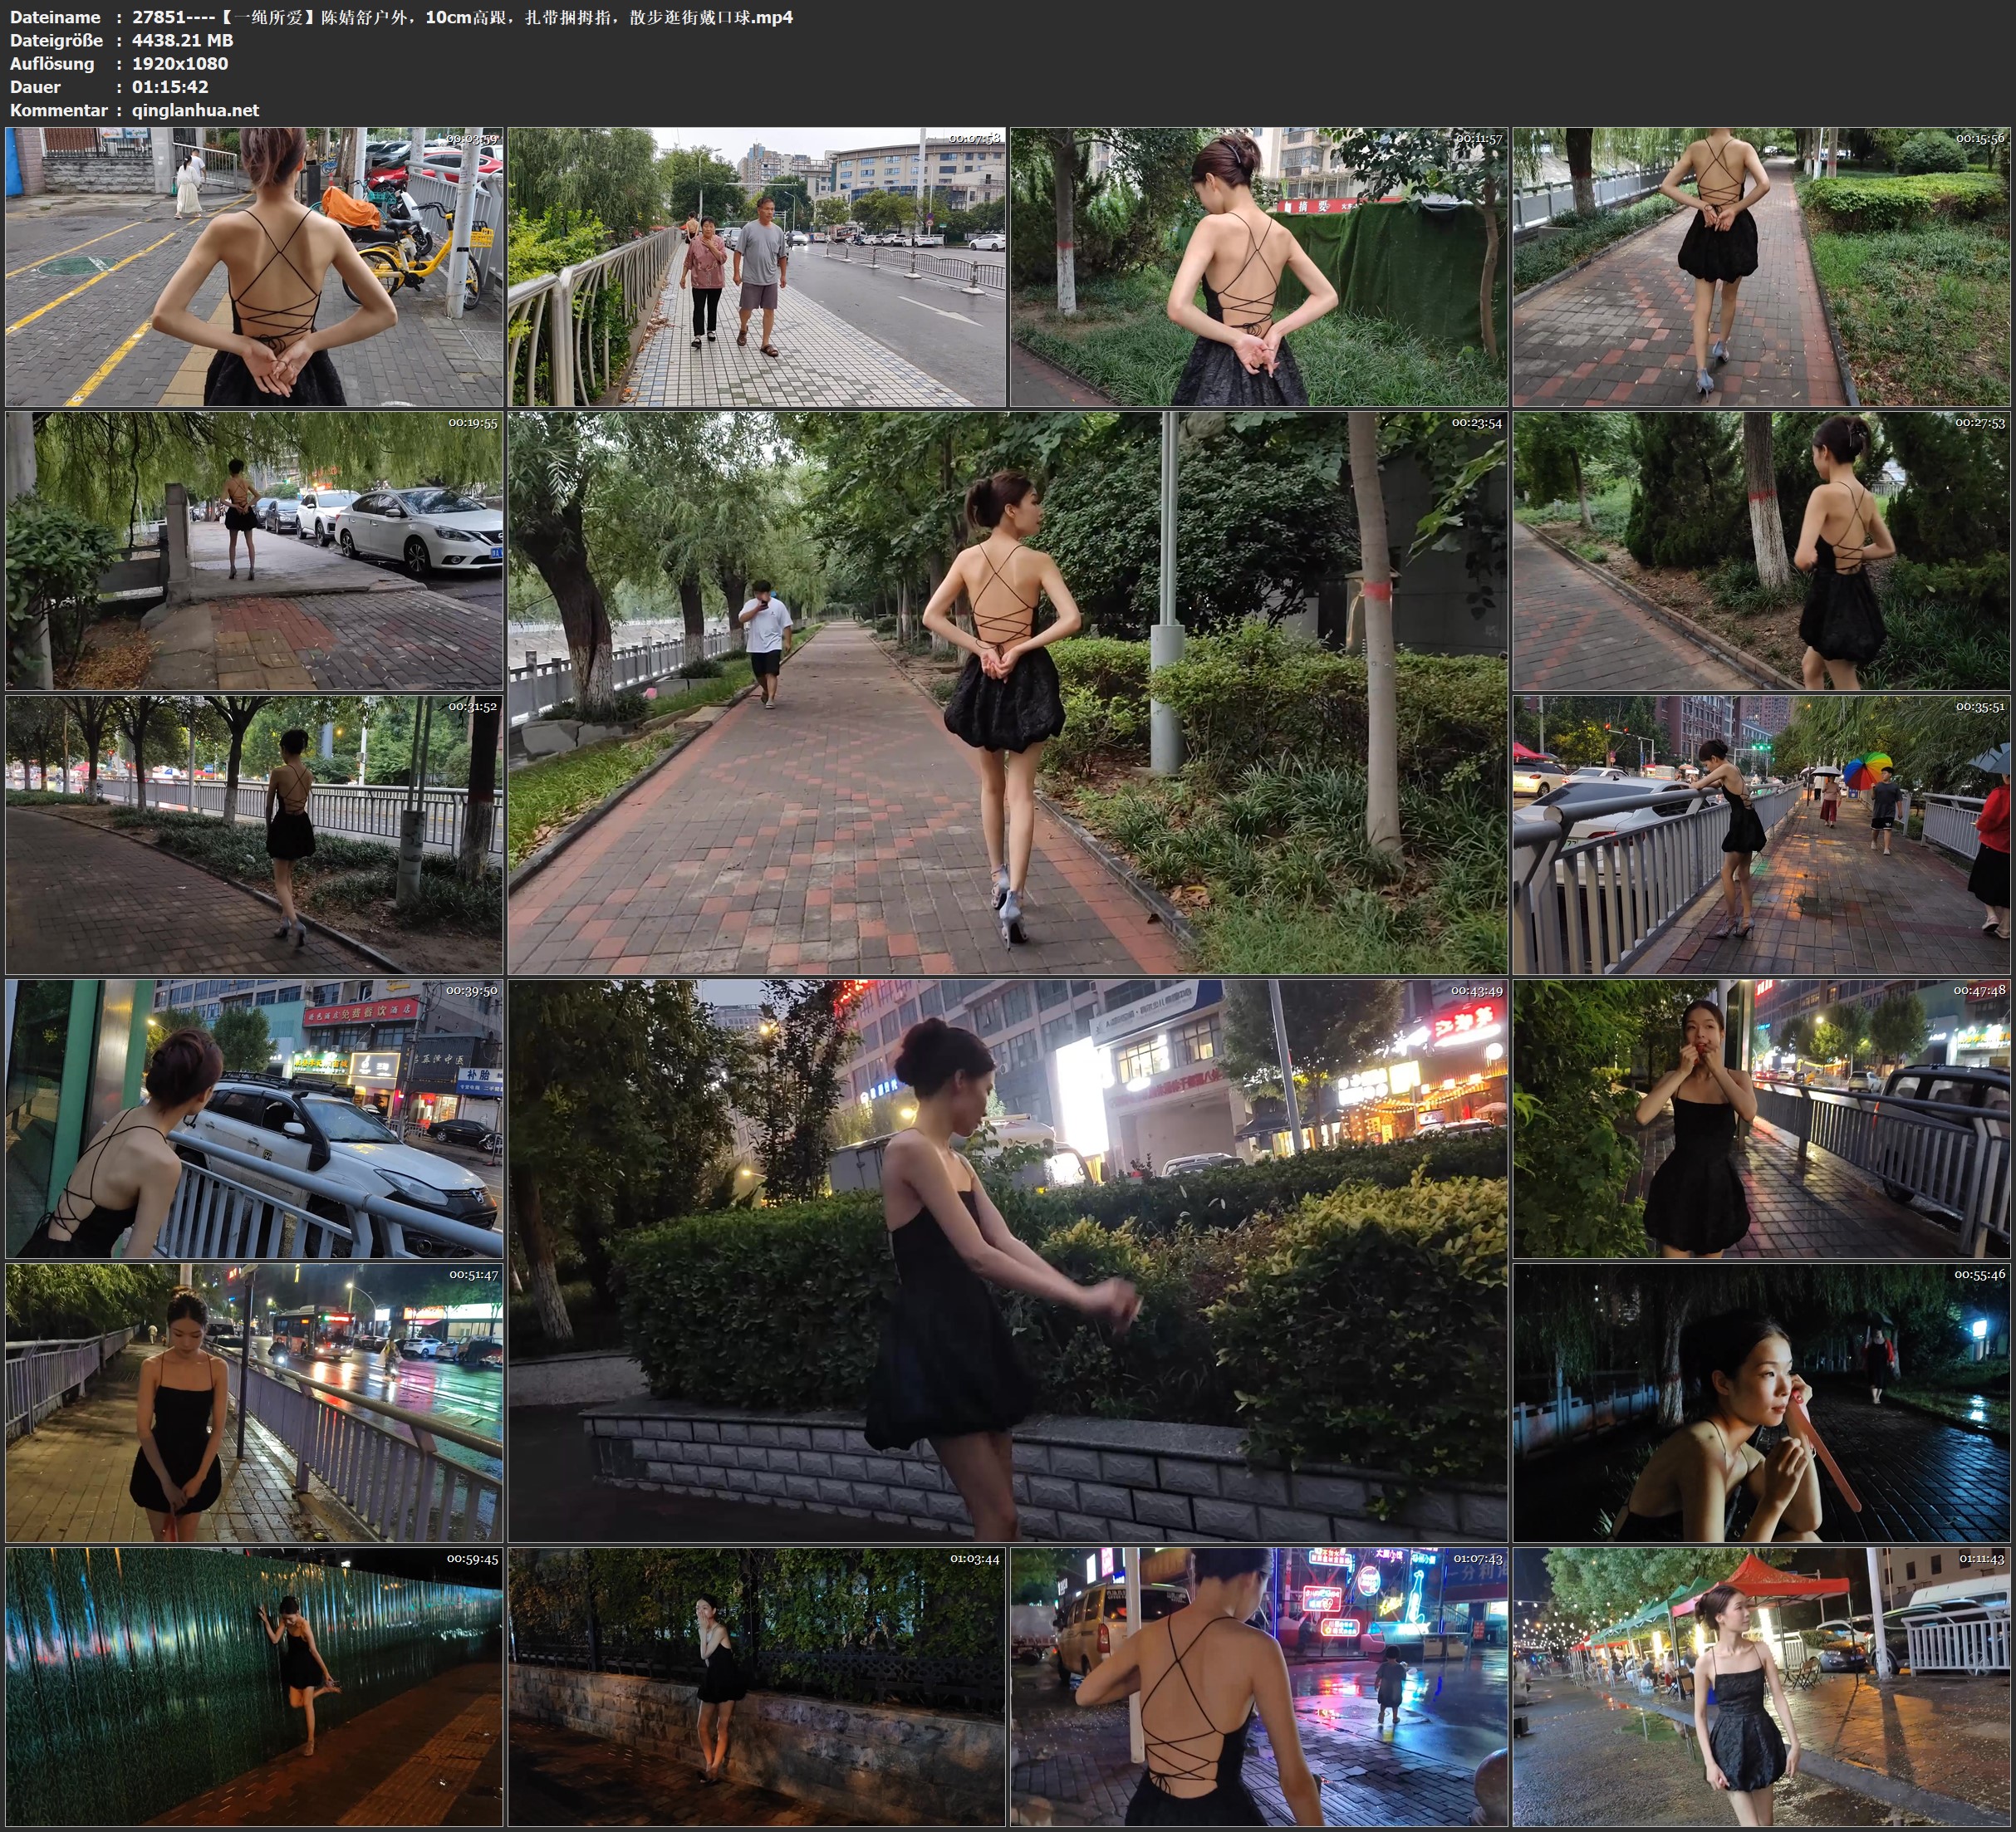Open the thumbnail timestamped 00:47:48

1762,1119
